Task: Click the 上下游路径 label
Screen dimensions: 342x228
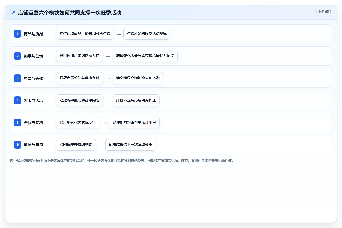Action: click(x=323, y=11)
